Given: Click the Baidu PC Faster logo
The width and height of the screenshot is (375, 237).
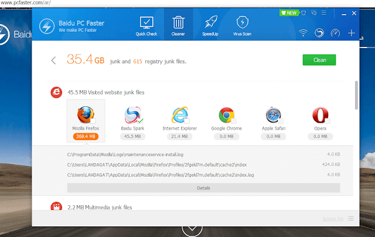Looking at the screenshot, I should coord(47,26).
